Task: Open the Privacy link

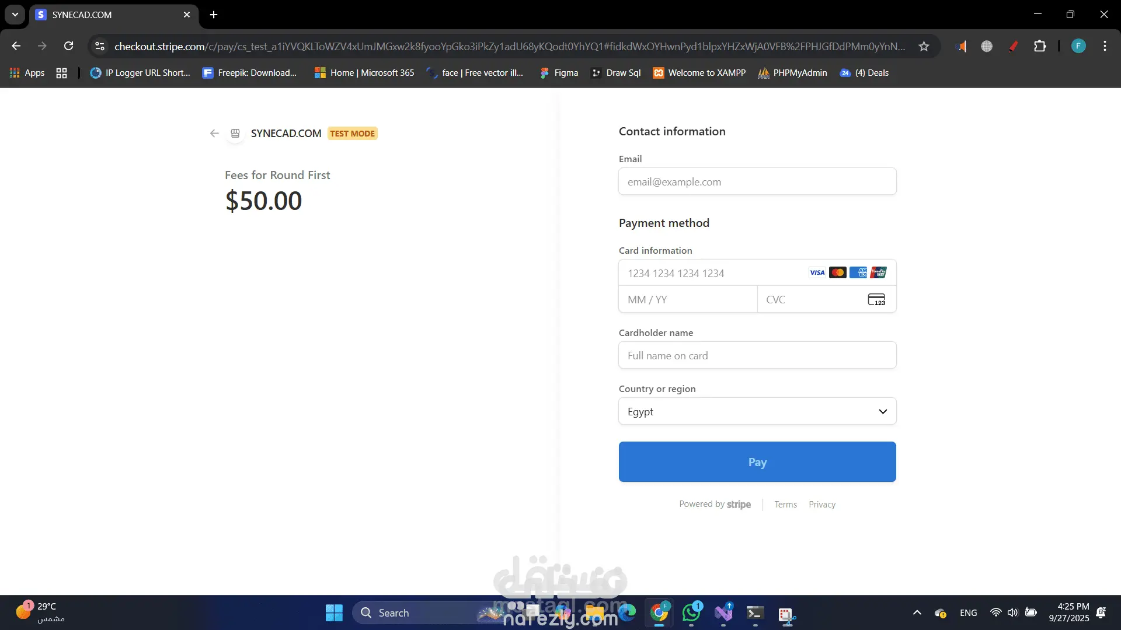Action: tap(821, 505)
